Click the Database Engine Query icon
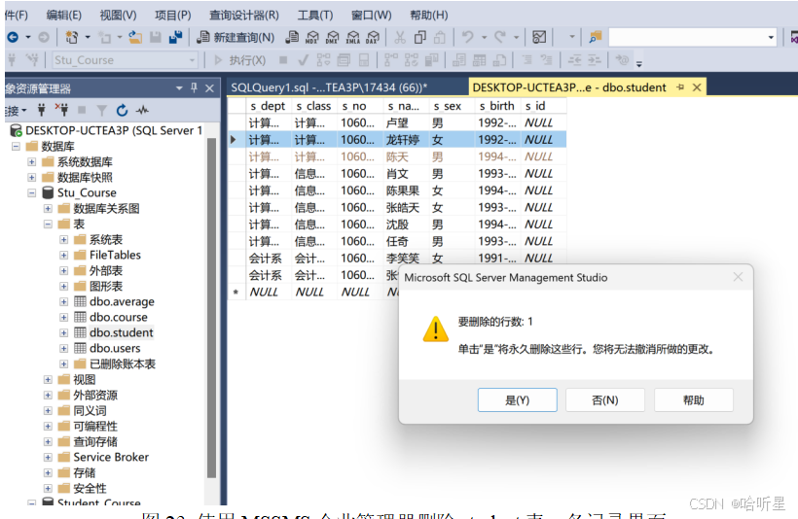Screen dimensions: 798x519 pyautogui.click(x=292, y=37)
